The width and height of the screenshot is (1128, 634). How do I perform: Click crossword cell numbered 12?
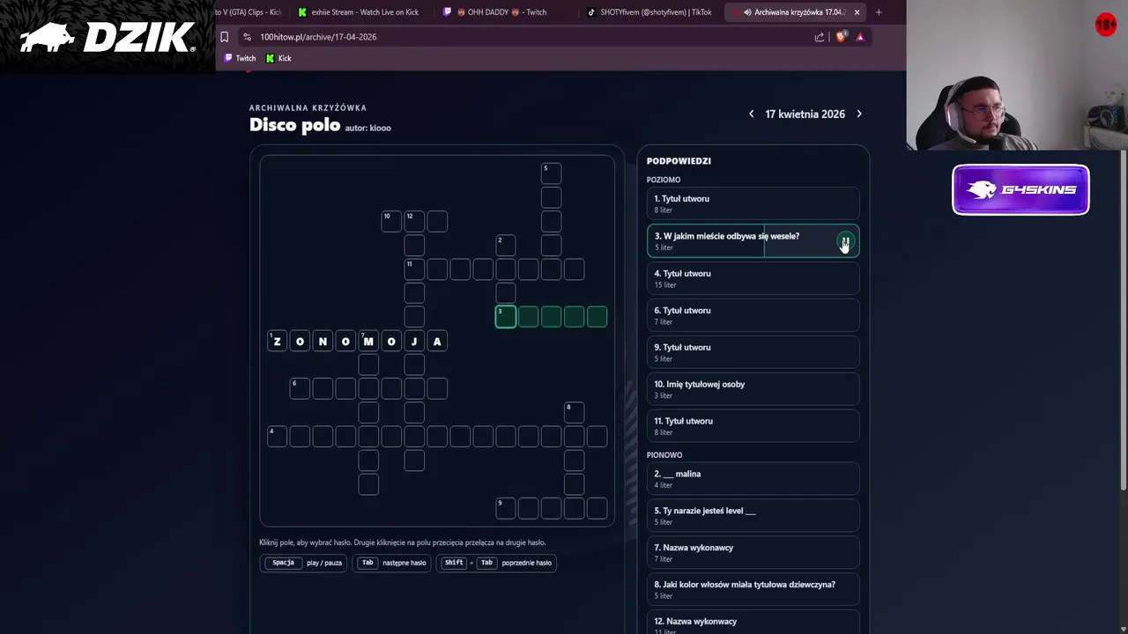(414, 221)
